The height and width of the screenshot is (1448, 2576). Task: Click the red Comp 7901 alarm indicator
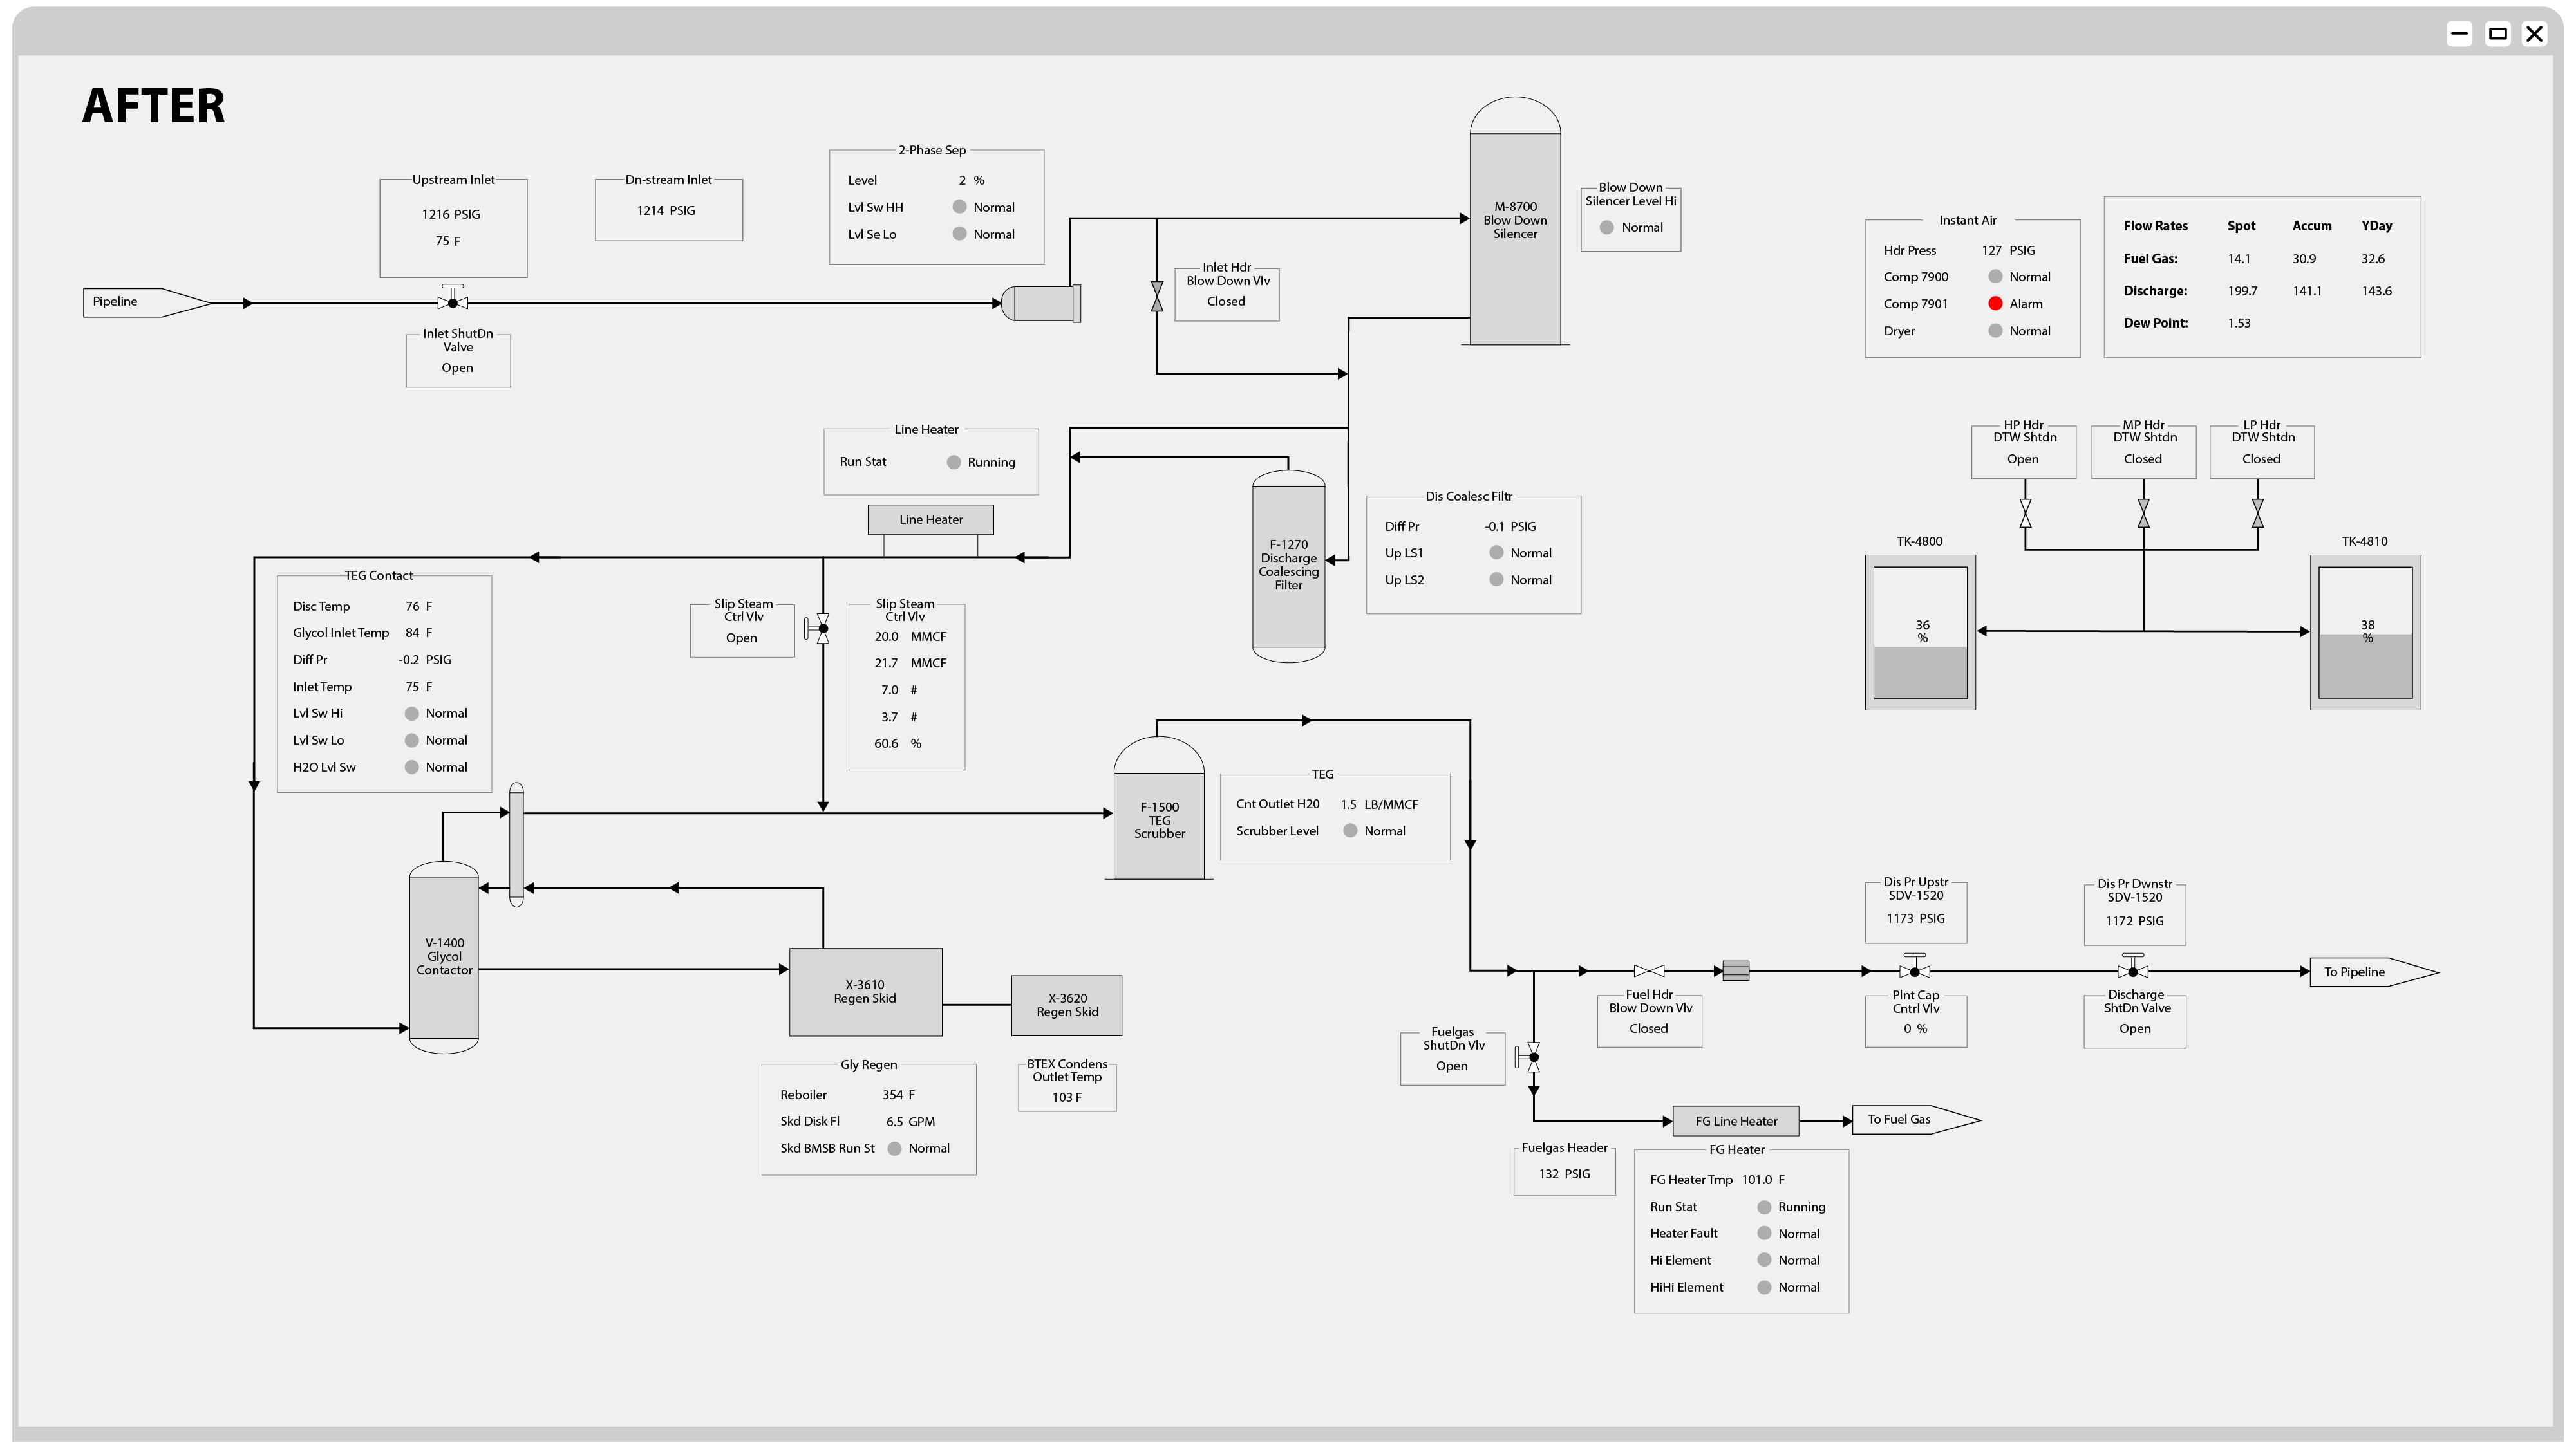tap(1995, 304)
